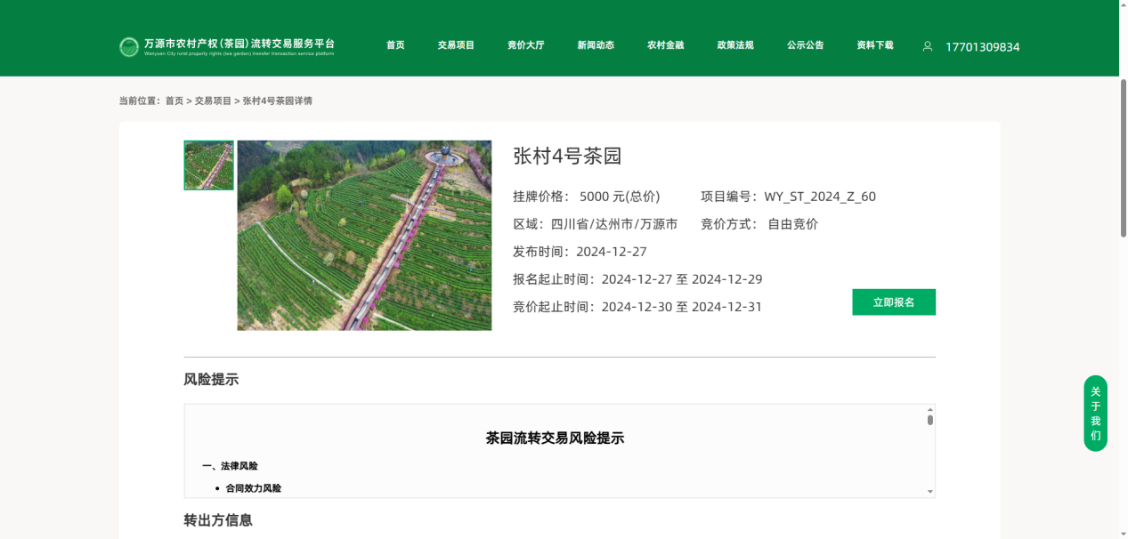Click 交易项目 in the breadcrumb path
The image size is (1128, 539).
(213, 101)
